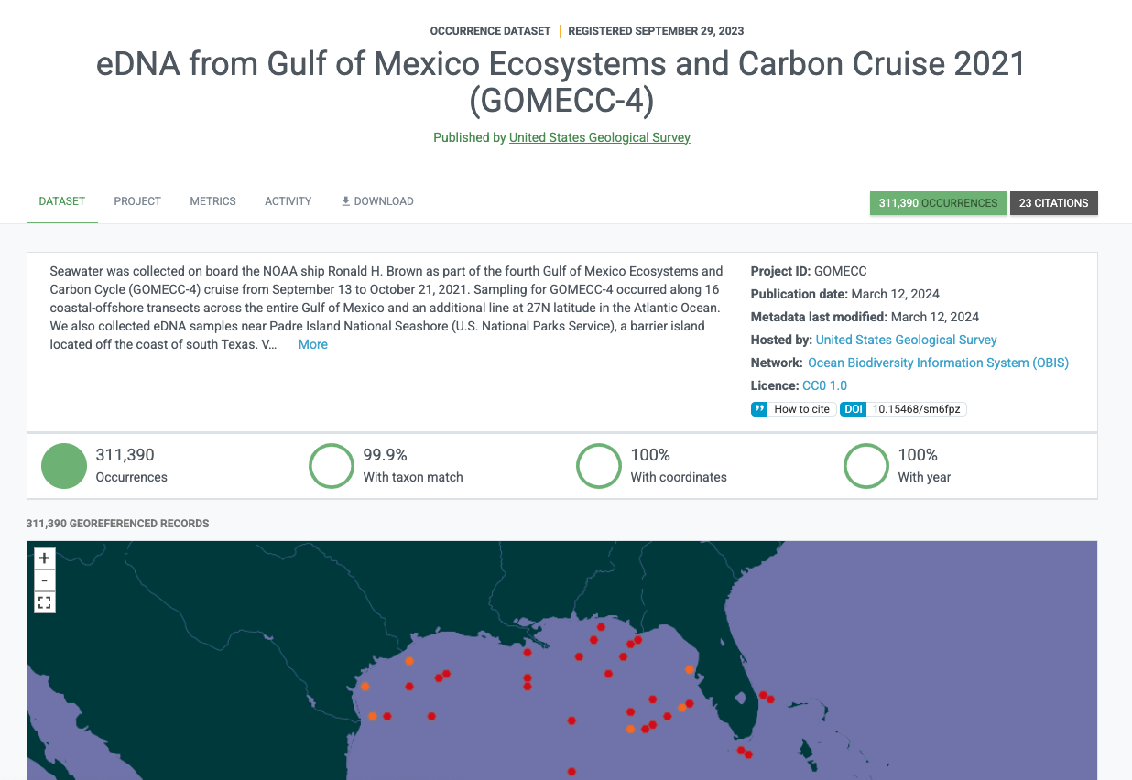This screenshot has height=780, width=1132.
Task: Follow the Ocean Biodiversity Information System link
Action: coord(938,363)
